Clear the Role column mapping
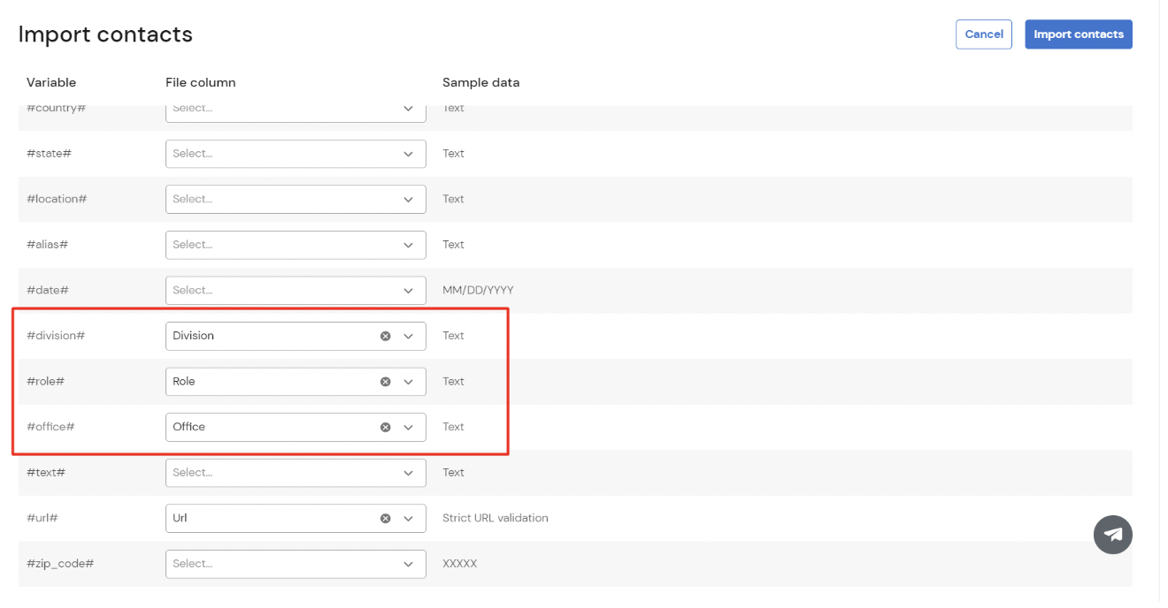The height and width of the screenshot is (608, 1168). click(385, 381)
